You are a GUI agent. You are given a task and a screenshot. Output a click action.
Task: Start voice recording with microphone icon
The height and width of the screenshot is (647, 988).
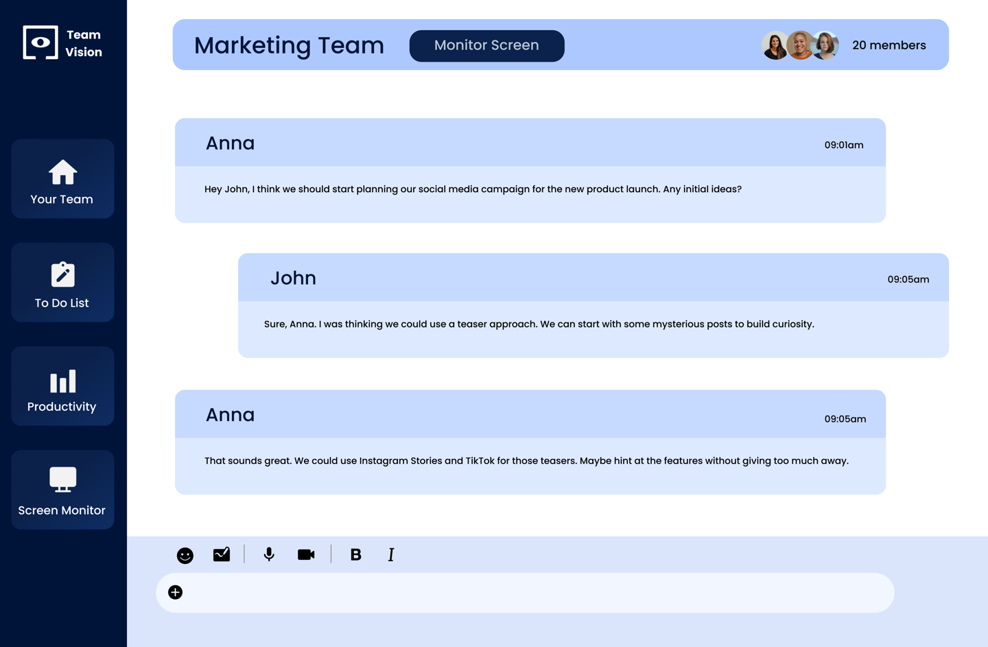pos(269,554)
